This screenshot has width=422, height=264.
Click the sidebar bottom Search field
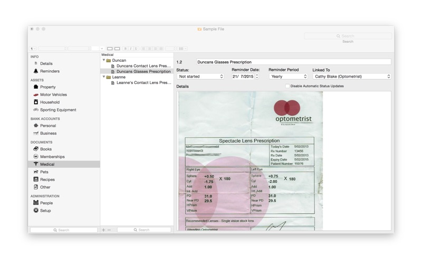click(64, 230)
